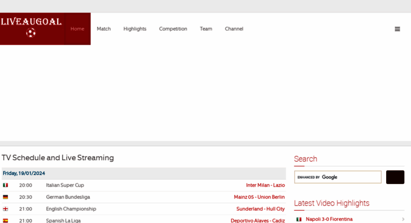
Task: Click the Google search input field
Action: click(x=337, y=177)
